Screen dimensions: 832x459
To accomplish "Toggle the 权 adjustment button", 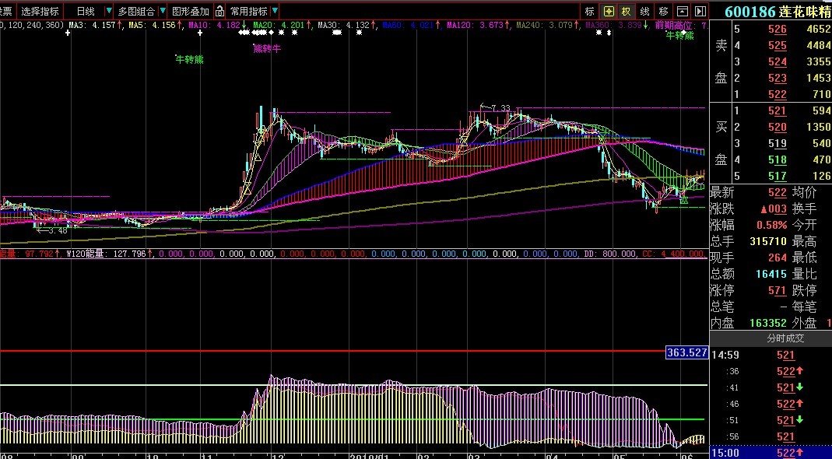I will 626,11.
